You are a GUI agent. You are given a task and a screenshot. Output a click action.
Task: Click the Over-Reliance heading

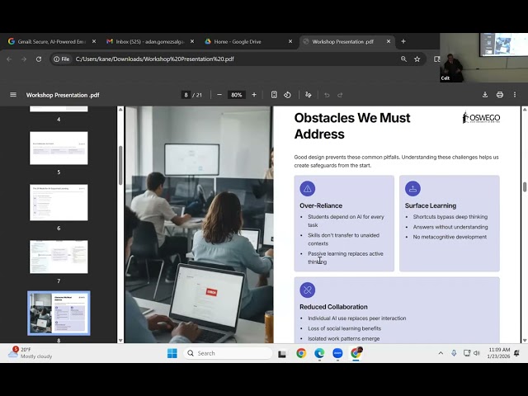[321, 205]
